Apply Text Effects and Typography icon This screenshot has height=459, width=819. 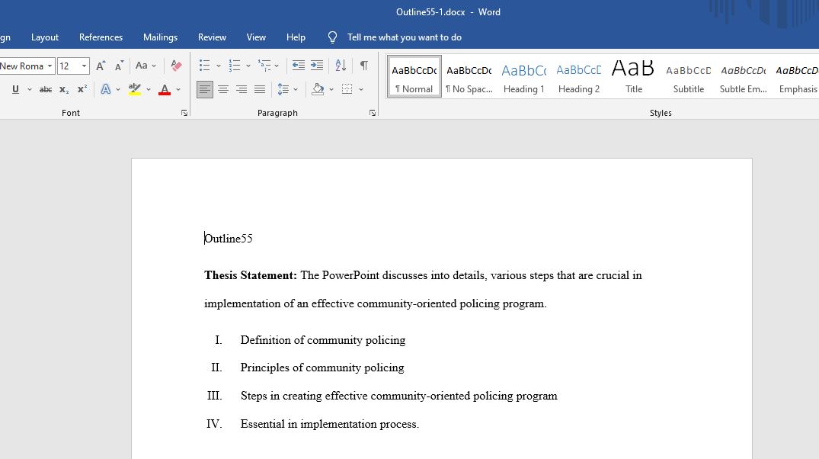click(x=105, y=89)
